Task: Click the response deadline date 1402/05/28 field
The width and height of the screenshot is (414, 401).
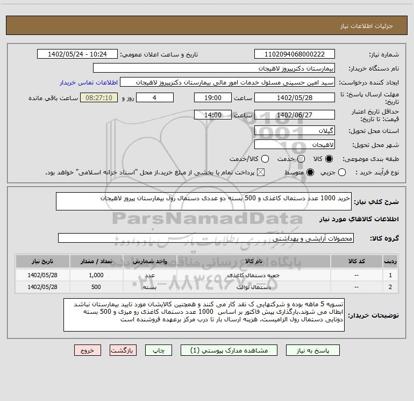Action: pos(295,98)
